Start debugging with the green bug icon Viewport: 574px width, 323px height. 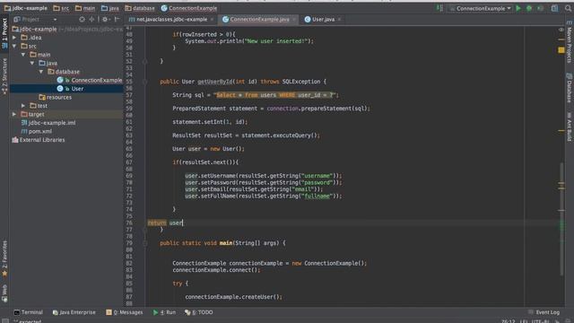(x=529, y=8)
